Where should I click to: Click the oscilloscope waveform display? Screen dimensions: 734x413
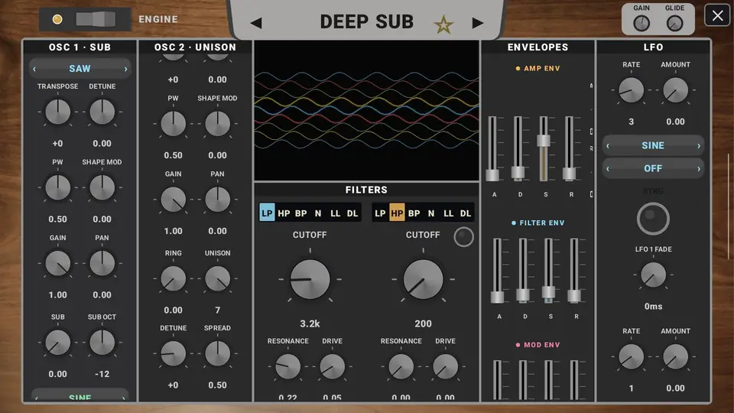(x=366, y=110)
